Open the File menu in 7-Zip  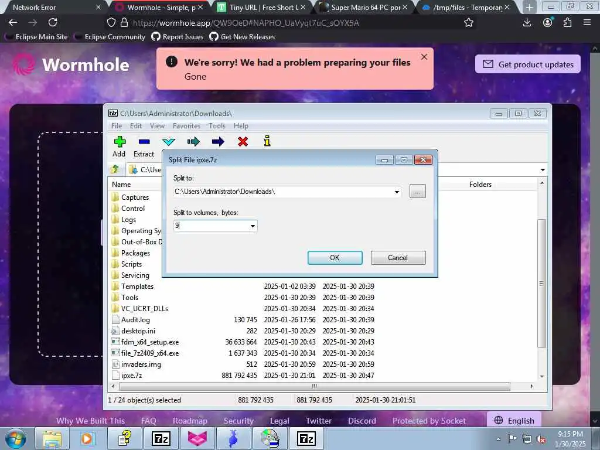(117, 126)
